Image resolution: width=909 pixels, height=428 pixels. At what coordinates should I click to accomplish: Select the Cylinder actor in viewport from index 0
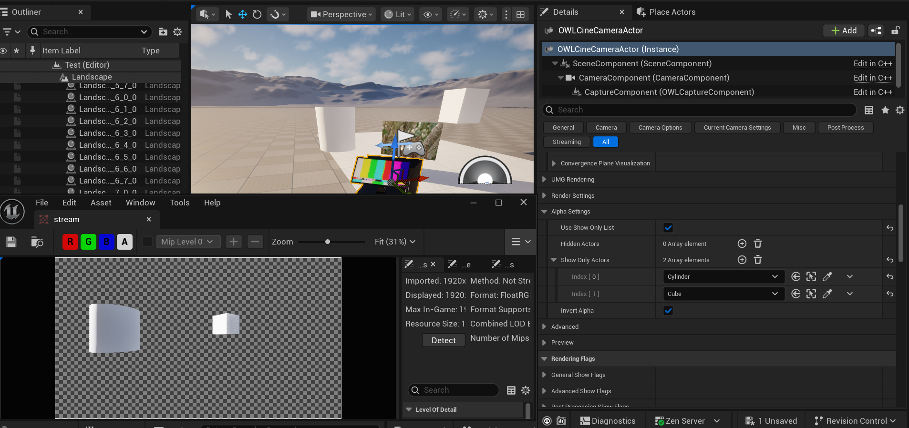pos(811,276)
